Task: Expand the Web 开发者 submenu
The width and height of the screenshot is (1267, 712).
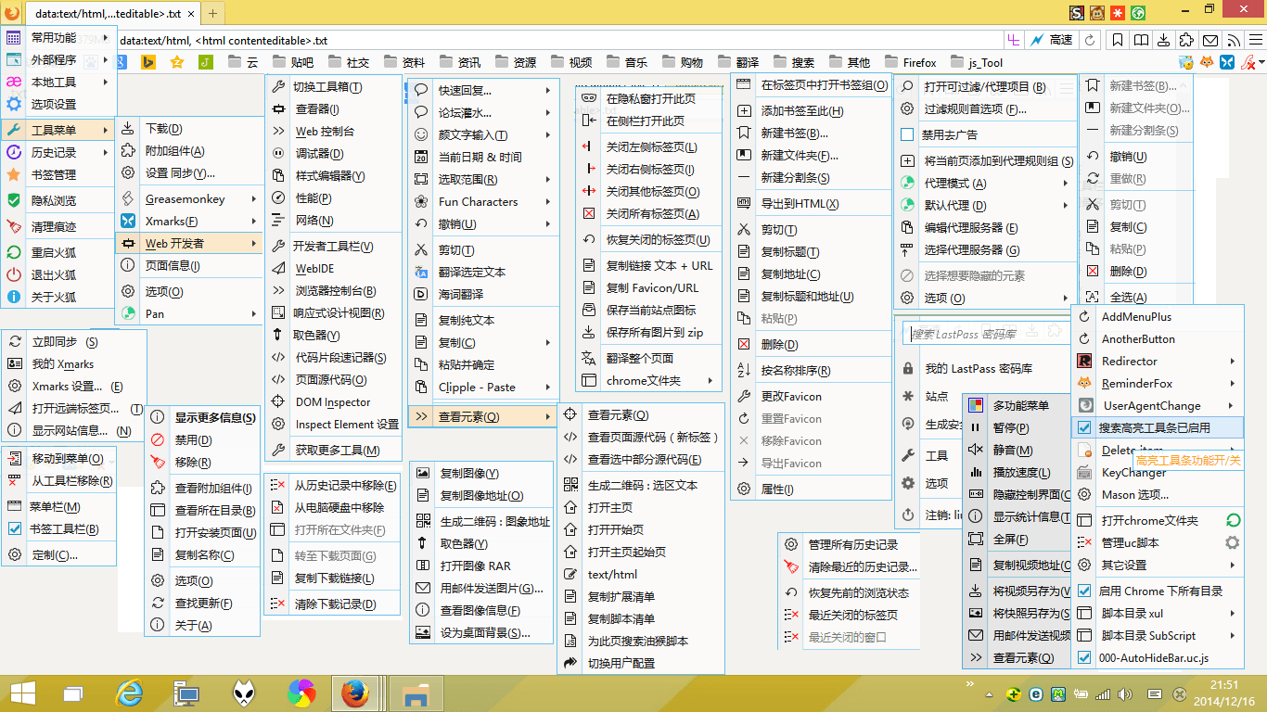Action: tap(190, 244)
